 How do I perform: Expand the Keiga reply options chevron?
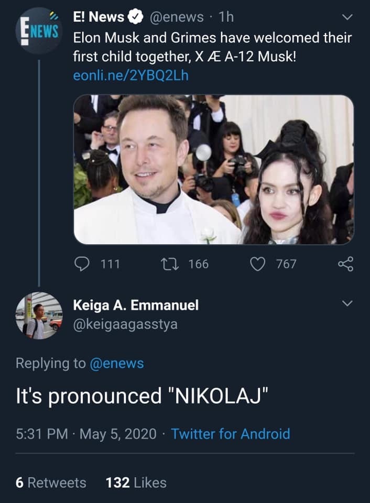click(347, 303)
